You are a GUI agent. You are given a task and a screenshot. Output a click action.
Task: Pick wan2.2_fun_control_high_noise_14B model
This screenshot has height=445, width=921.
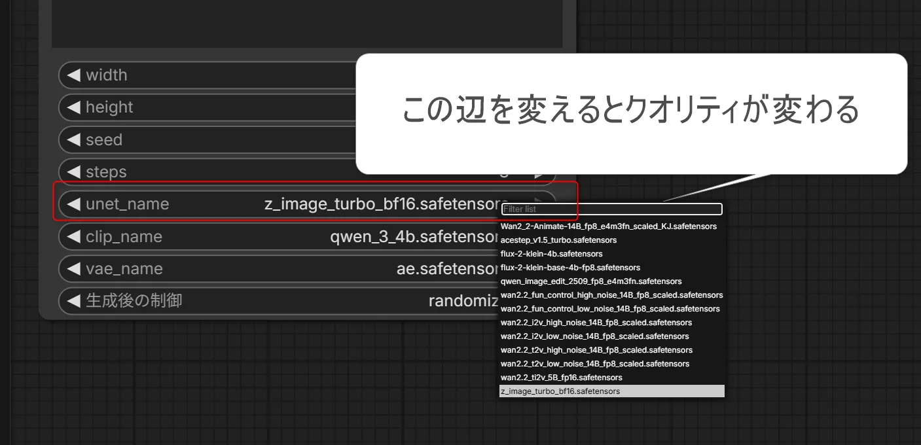(611, 295)
